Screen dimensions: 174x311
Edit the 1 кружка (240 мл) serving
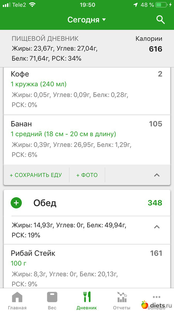tap(39, 84)
